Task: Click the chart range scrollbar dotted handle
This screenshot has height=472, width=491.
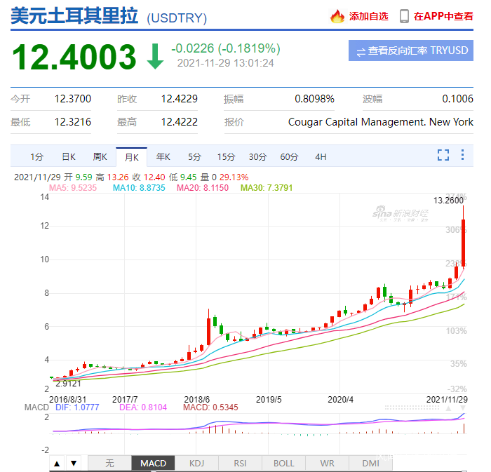Action: [x=412, y=407]
